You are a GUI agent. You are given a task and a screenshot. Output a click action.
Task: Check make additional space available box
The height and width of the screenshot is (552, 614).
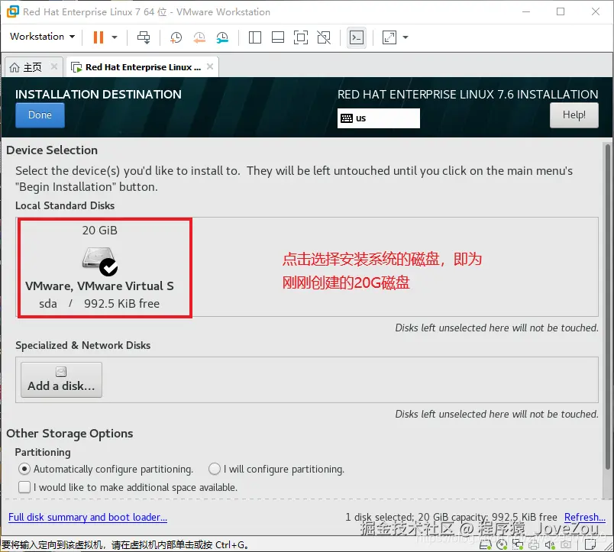coord(24,487)
